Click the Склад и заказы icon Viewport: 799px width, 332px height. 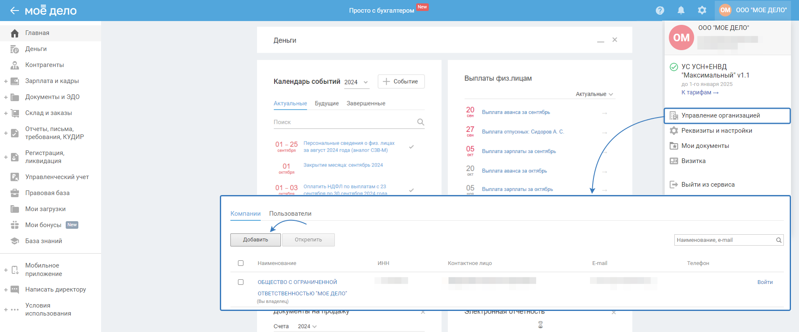click(15, 113)
